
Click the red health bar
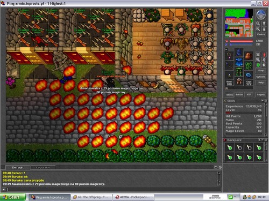point(242,41)
